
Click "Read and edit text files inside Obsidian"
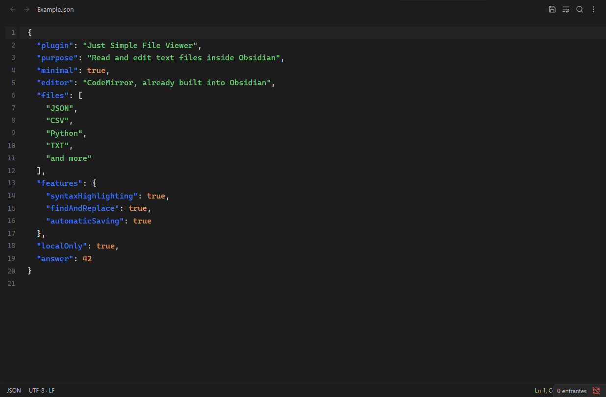pyautogui.click(x=184, y=58)
